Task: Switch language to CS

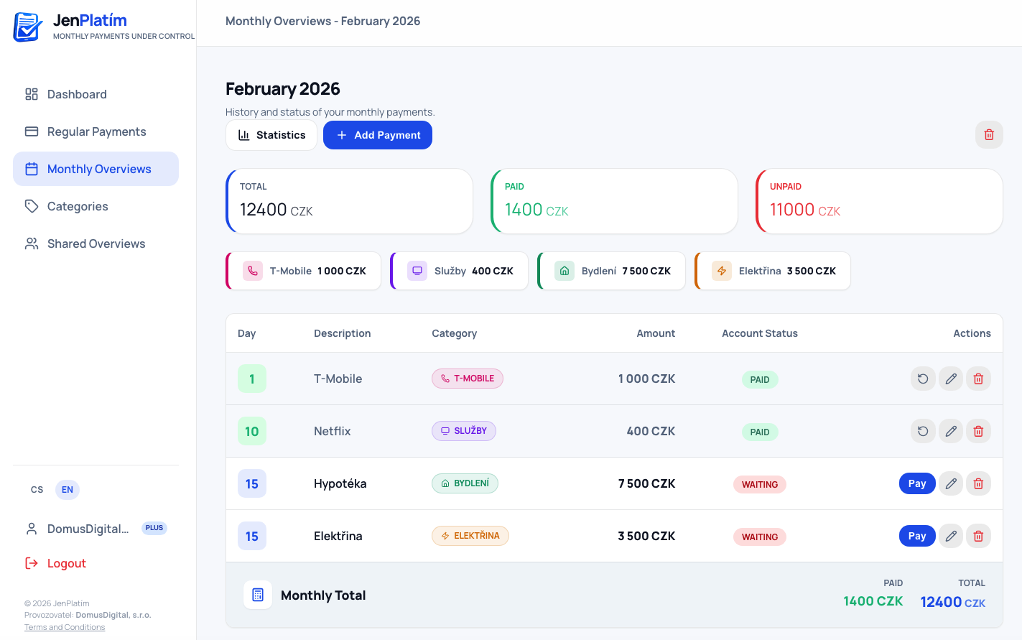Action: 37,490
